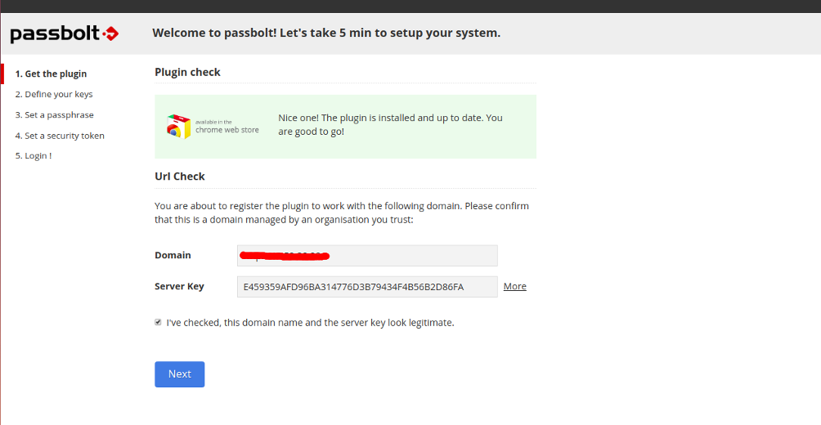The image size is (821, 425).
Task: Go to step 3 Set a passphrase
Action: click(x=55, y=114)
